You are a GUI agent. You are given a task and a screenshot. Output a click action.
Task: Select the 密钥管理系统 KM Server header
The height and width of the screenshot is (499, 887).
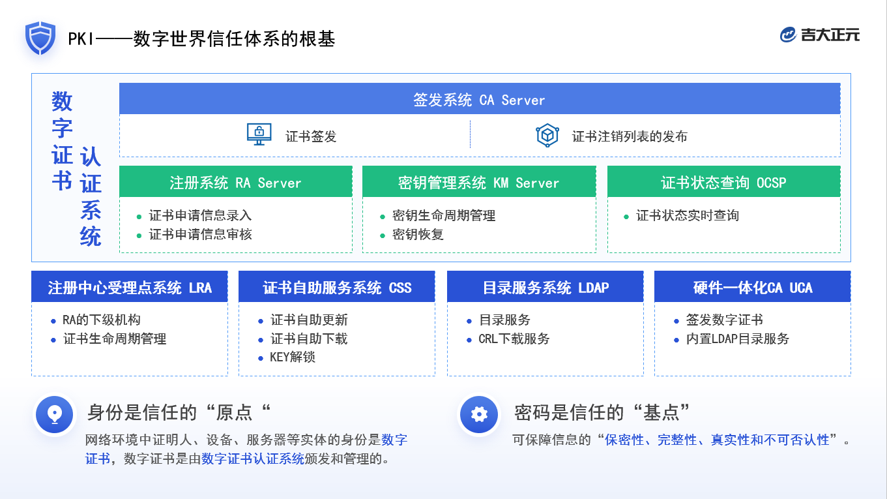pyautogui.click(x=478, y=183)
